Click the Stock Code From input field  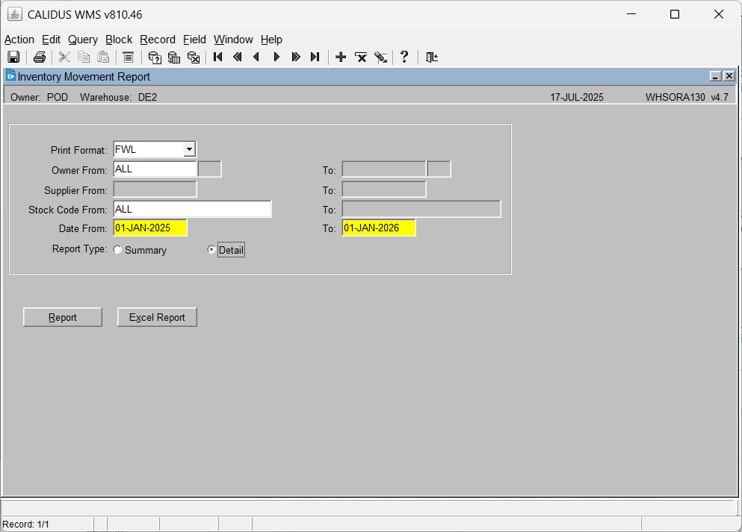coord(193,209)
